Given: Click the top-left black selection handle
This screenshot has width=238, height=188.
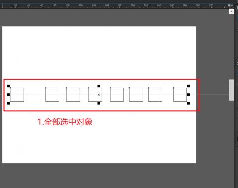Looking at the screenshot, I should (x=8, y=86).
